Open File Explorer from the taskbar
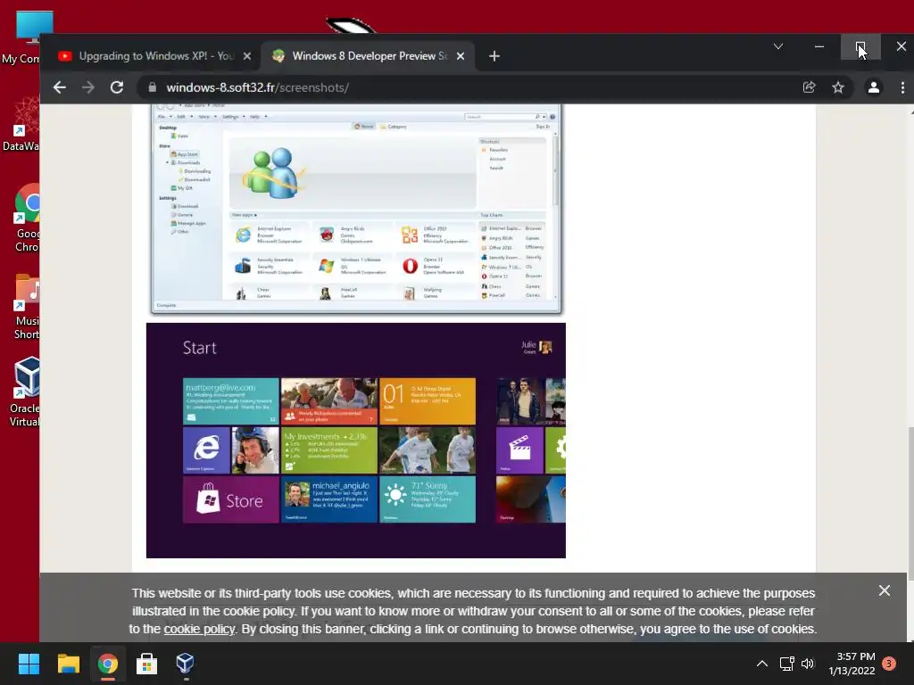The width and height of the screenshot is (914, 685). click(68, 664)
